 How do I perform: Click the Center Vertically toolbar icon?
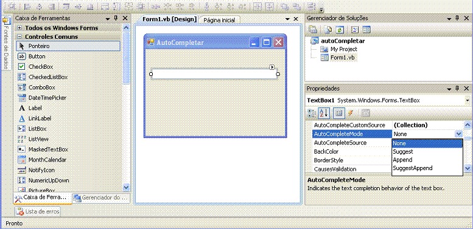pyautogui.click(x=269, y=6)
